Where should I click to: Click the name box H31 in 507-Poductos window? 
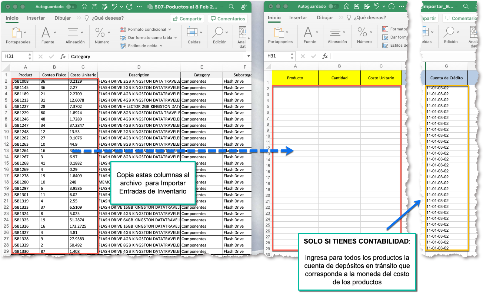pyautogui.click(x=17, y=56)
